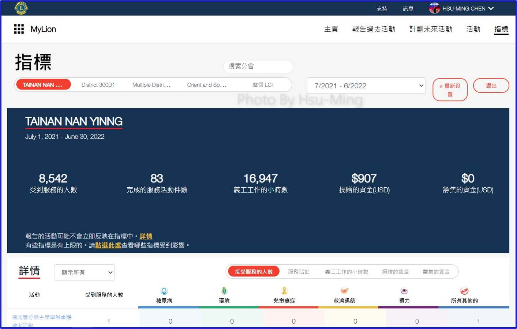Click the diabetes category icon
This screenshot has width=517, height=329.
point(164,291)
